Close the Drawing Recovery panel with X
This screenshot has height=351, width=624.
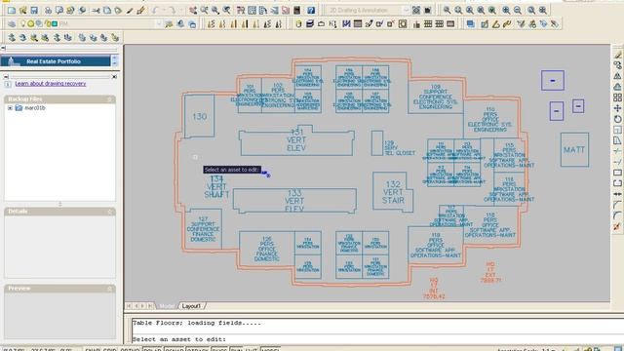click(115, 76)
